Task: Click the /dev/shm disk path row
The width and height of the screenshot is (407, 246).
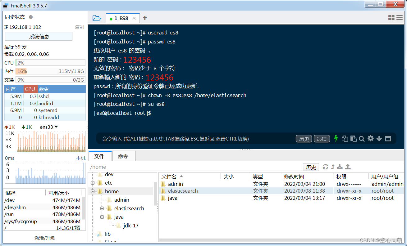Action: 43,207
